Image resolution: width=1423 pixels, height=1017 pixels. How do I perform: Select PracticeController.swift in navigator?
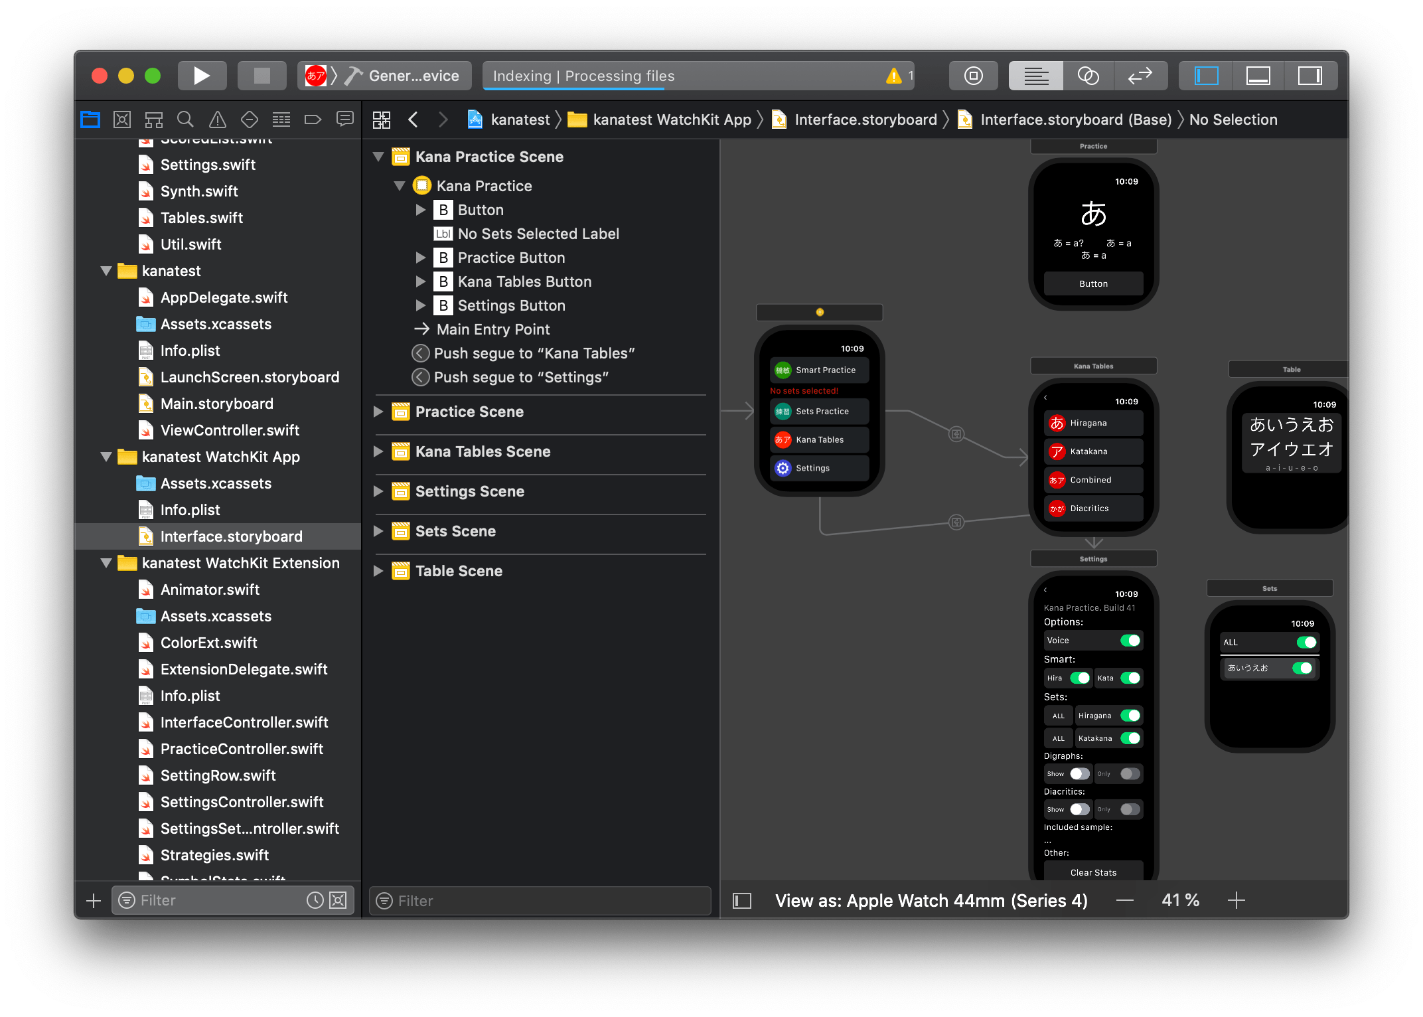(242, 749)
